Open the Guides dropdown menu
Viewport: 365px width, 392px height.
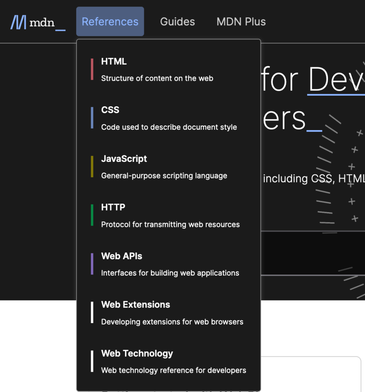pos(177,22)
